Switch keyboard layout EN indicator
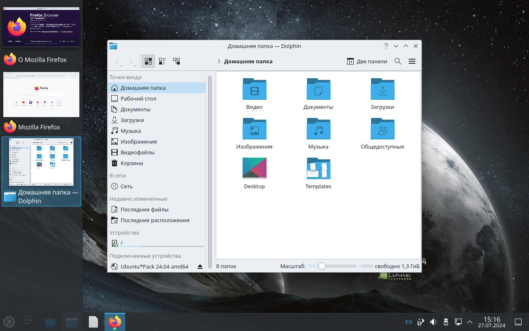529x331 pixels. (408, 322)
